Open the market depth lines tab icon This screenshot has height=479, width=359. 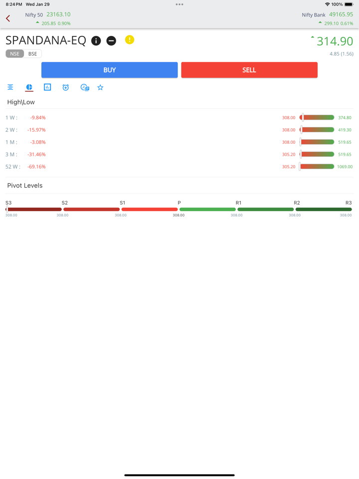[10, 87]
